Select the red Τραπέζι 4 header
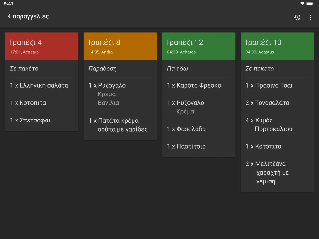This screenshot has width=319, height=239. 42,46
